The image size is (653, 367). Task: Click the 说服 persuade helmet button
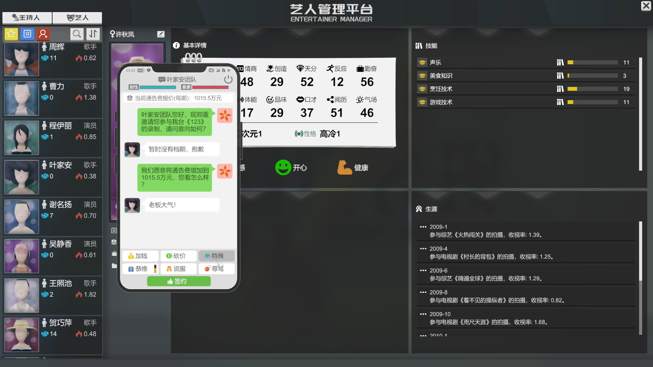[178, 269]
